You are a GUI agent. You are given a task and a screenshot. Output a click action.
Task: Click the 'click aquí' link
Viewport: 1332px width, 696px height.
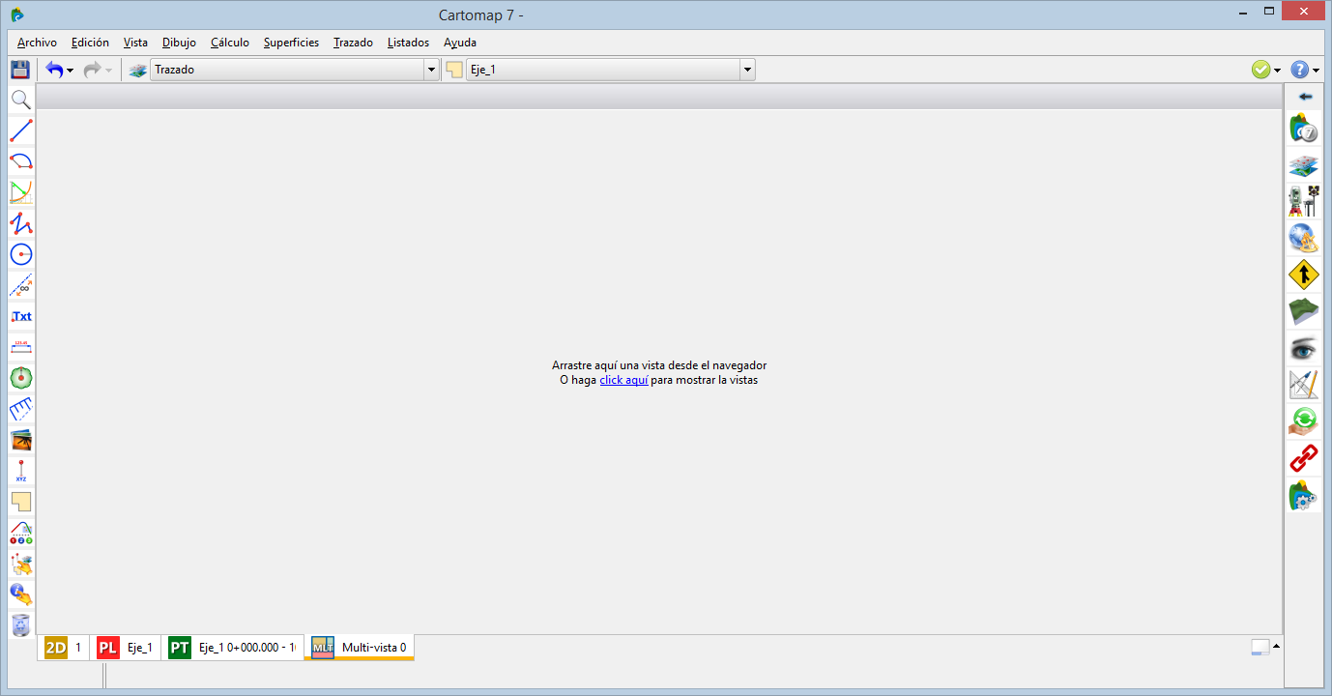623,381
